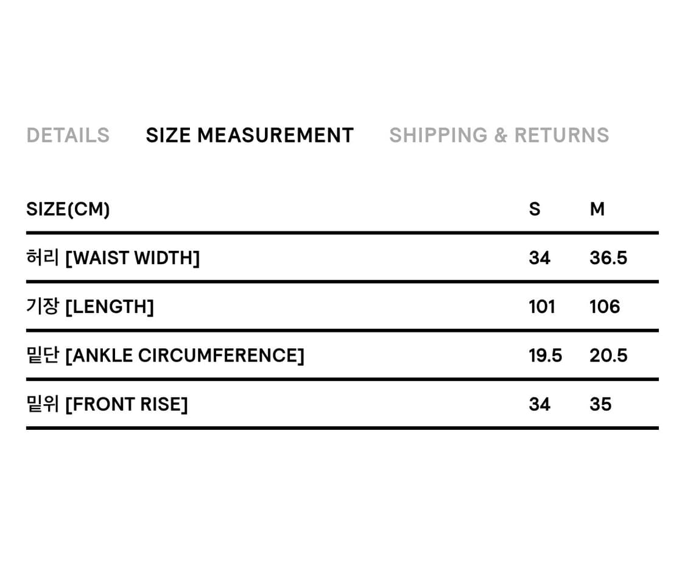Click the [LENGTH] bracketed label
Image resolution: width=685 pixels, height=579 pixels.
point(109,307)
